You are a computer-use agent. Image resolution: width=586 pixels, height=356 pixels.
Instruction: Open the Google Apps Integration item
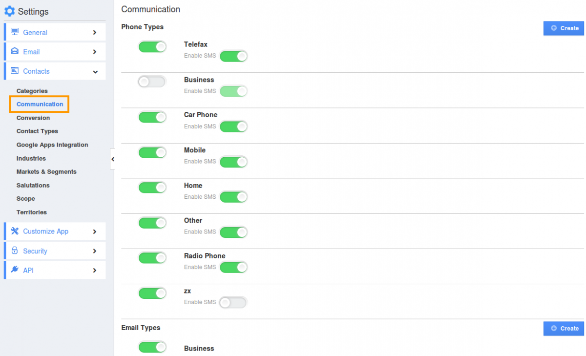52,145
